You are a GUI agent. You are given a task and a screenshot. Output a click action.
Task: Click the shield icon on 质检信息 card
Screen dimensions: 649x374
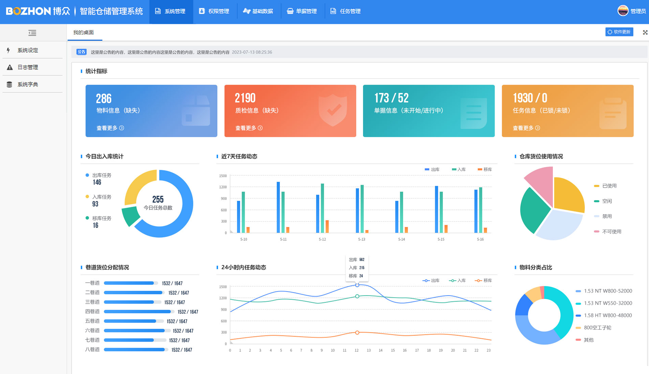click(333, 110)
